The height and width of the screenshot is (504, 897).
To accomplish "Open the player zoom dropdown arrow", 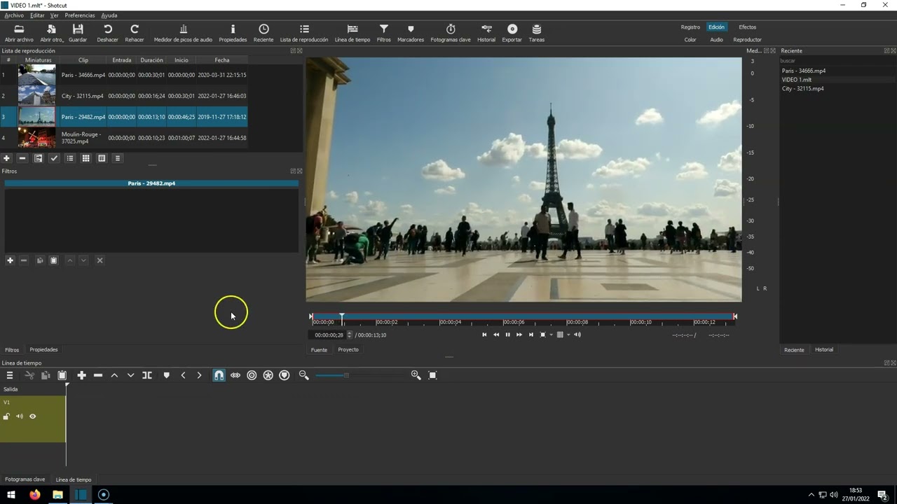I will [551, 335].
